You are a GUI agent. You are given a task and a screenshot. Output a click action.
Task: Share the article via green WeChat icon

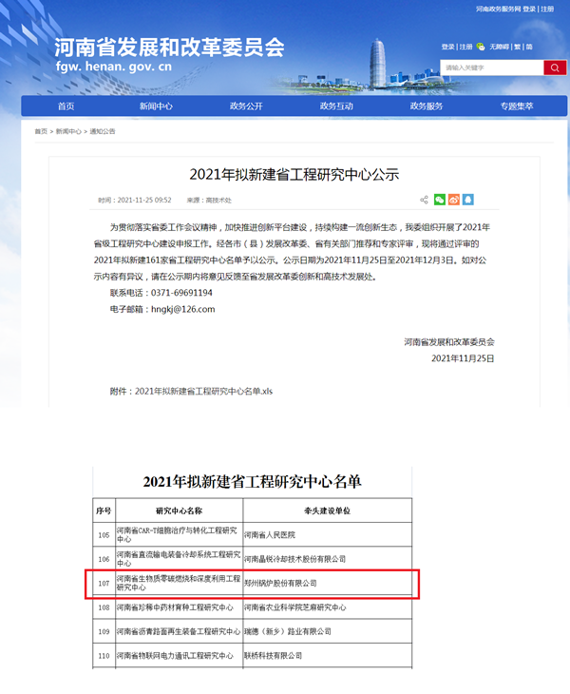(x=439, y=200)
